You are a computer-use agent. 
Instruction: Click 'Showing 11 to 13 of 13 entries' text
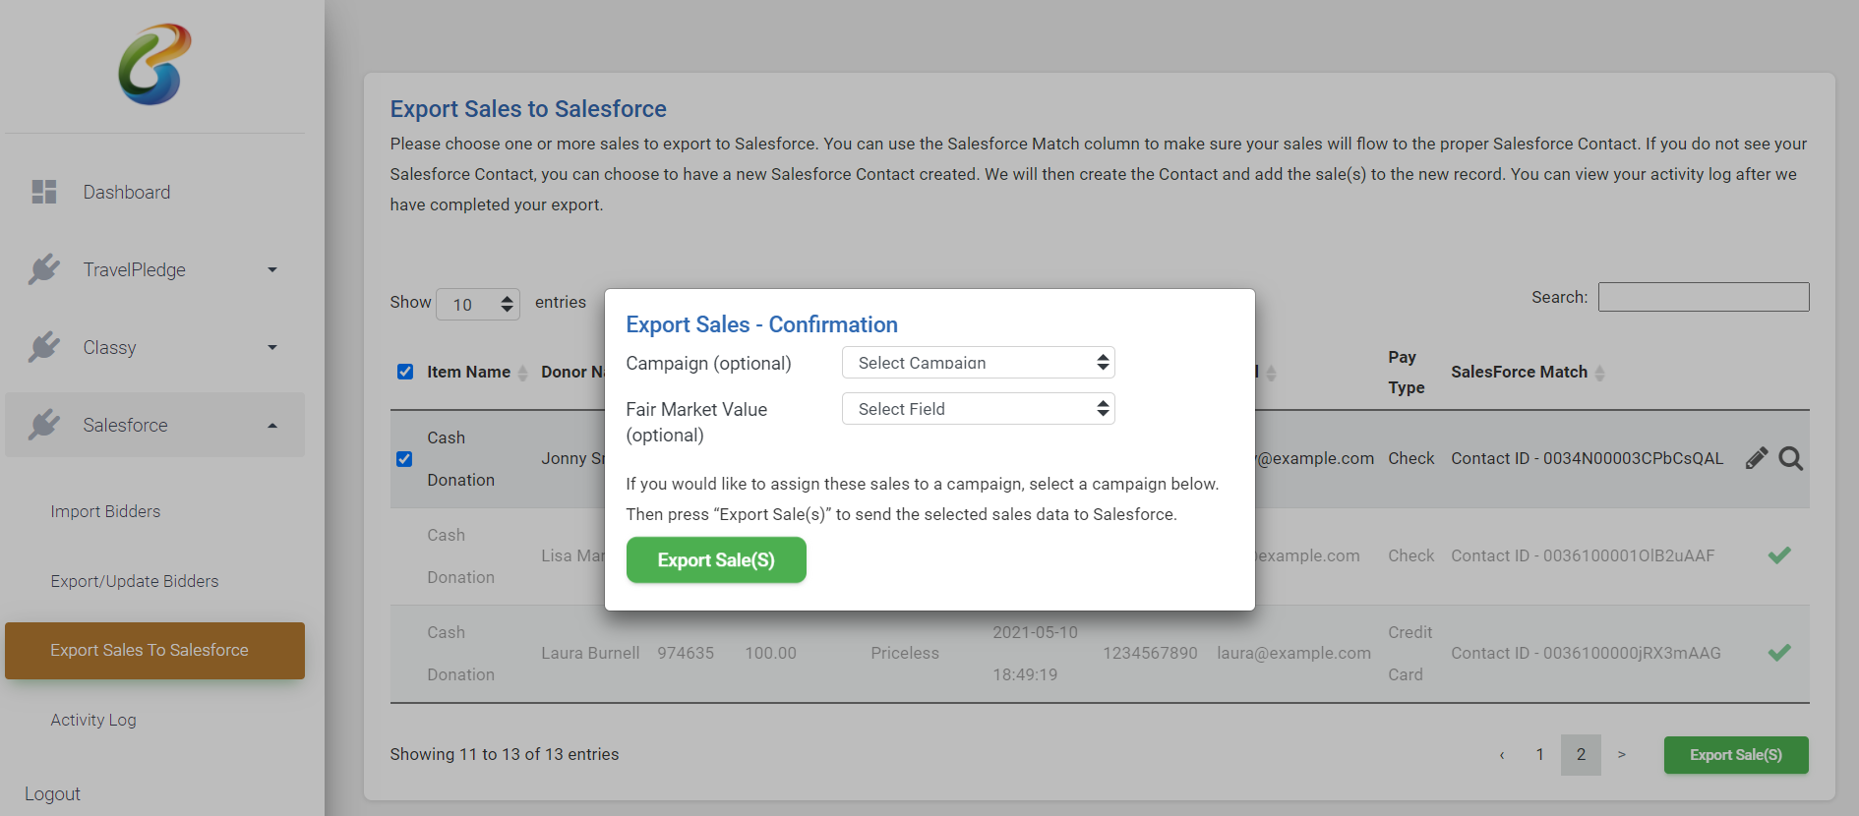[x=505, y=754]
